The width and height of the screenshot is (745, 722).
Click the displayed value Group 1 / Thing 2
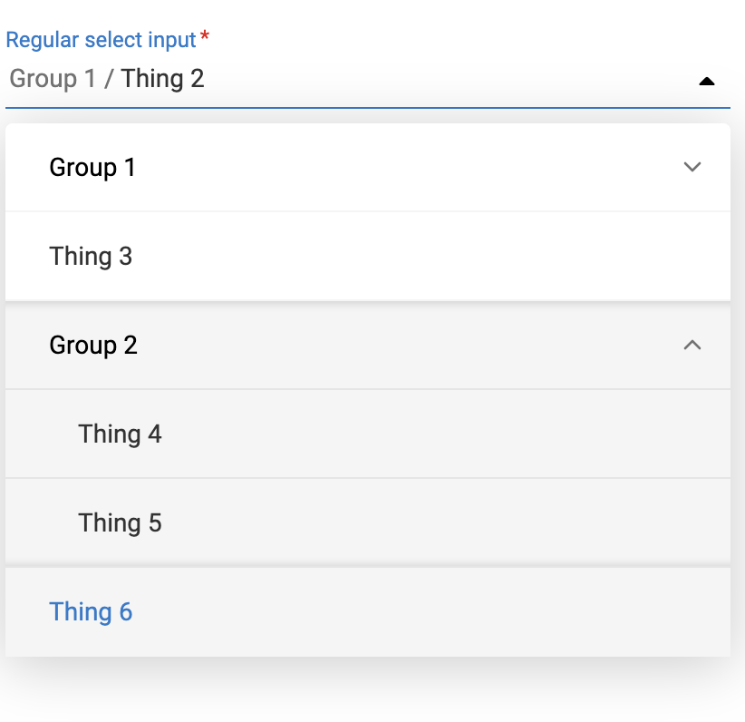(106, 79)
